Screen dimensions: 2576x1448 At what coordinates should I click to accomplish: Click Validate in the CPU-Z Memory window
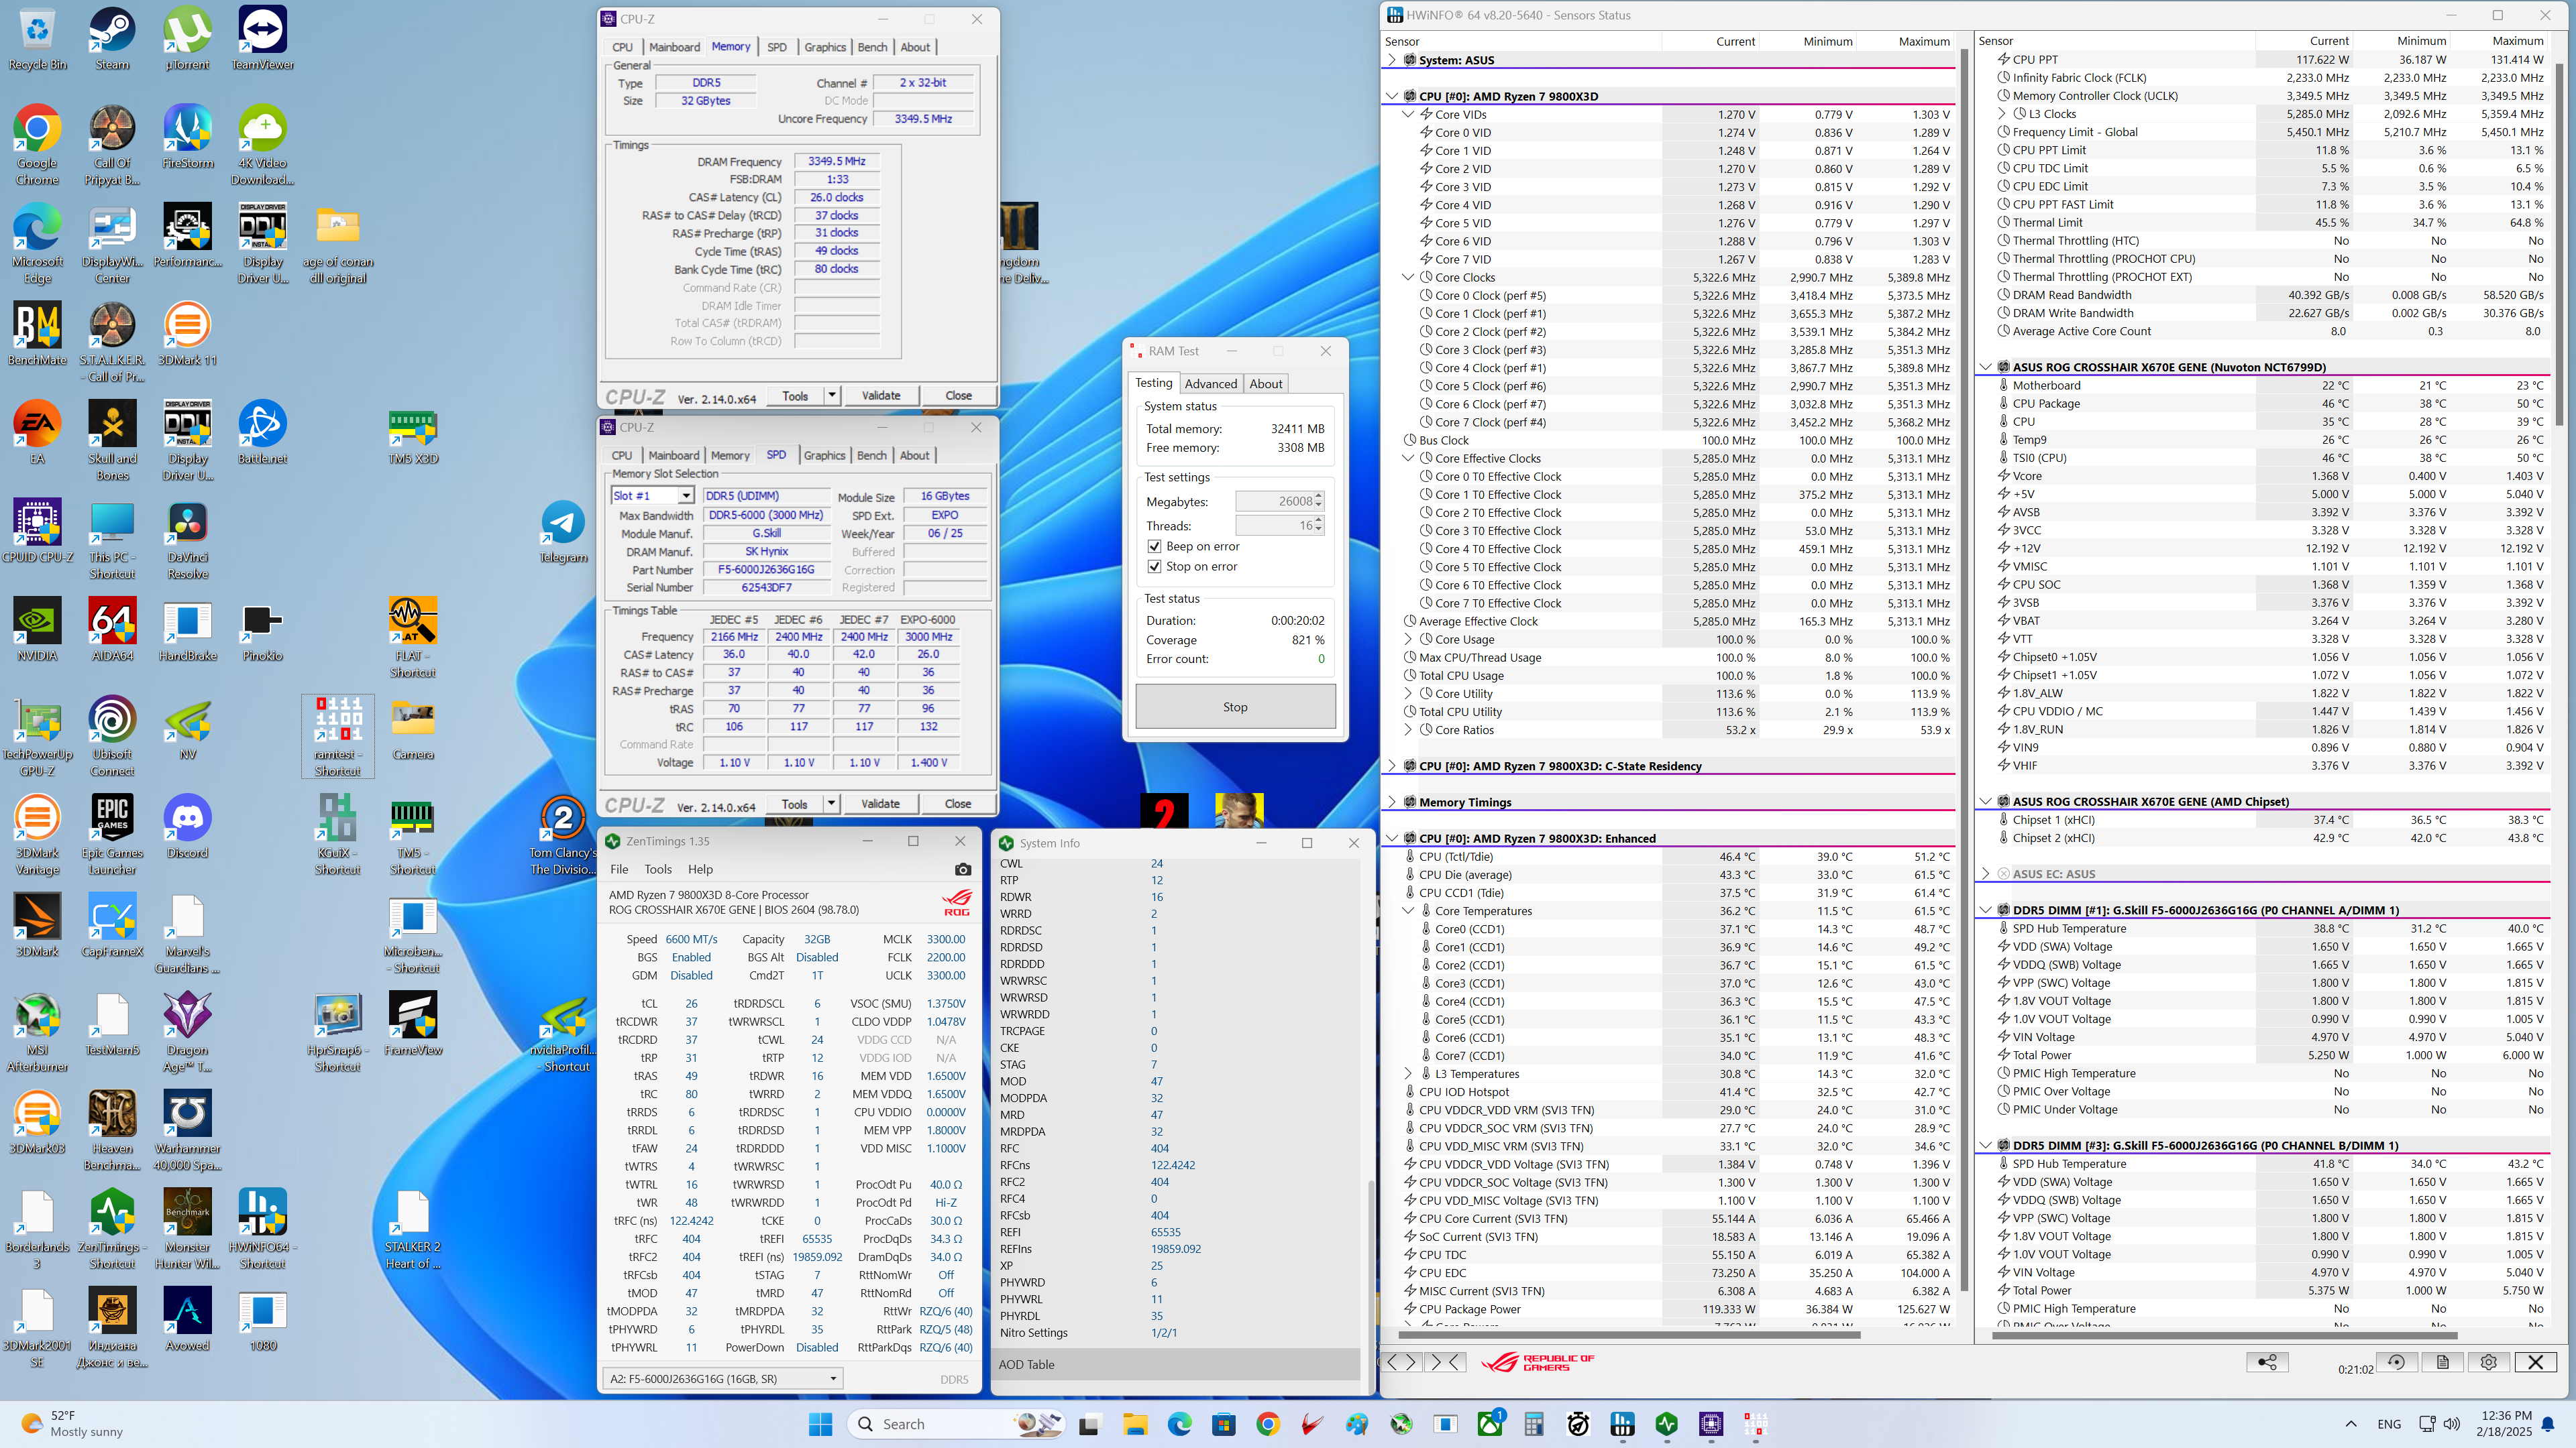881,396
